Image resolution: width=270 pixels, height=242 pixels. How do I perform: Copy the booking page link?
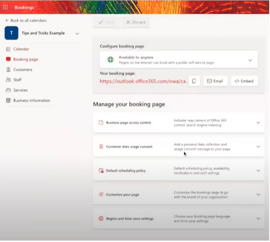194,81
